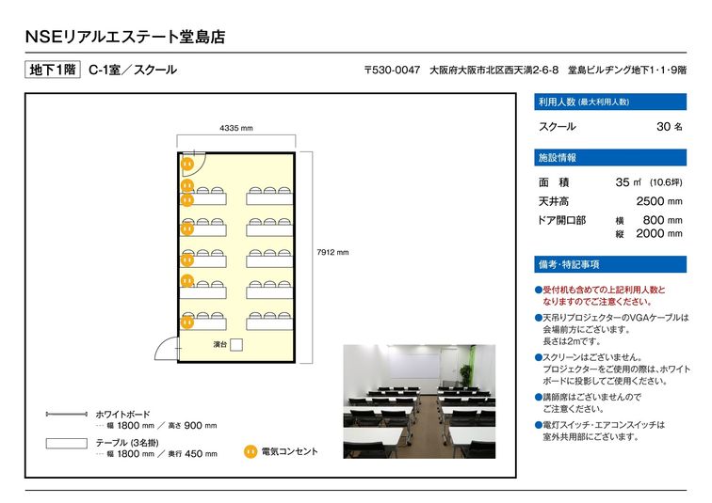Click the room length dimension 7912 mm
Viewport: 712px width, 503px height.
(x=332, y=252)
